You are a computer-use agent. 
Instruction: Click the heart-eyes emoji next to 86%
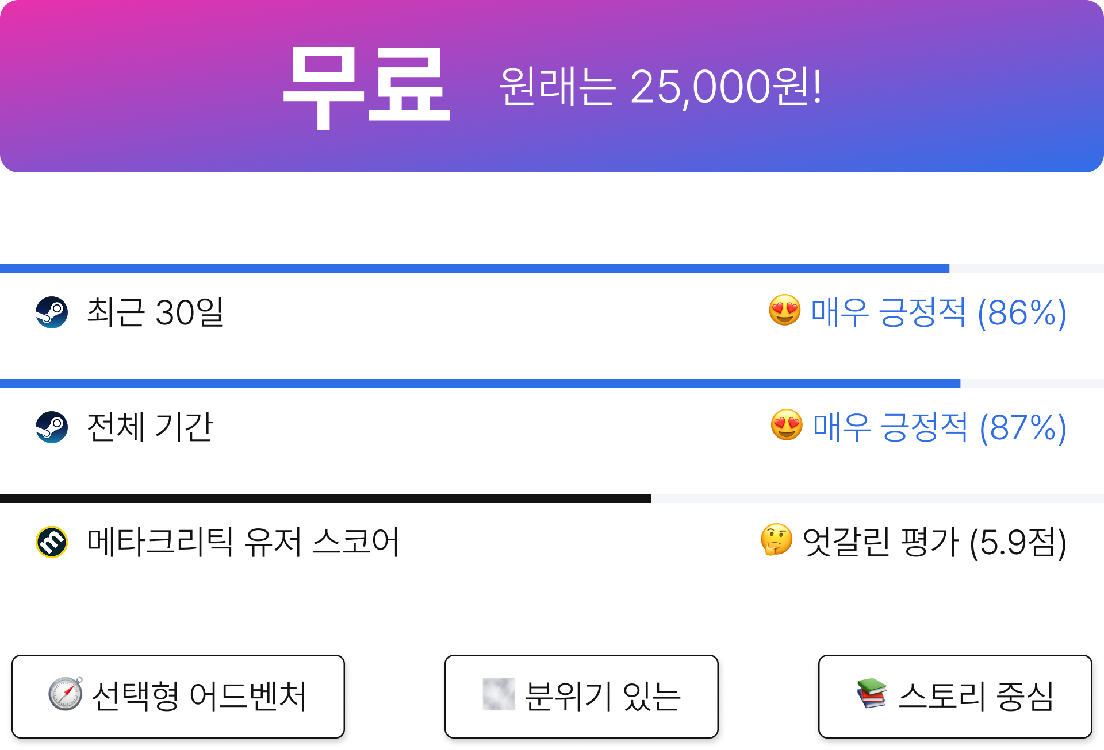click(785, 310)
